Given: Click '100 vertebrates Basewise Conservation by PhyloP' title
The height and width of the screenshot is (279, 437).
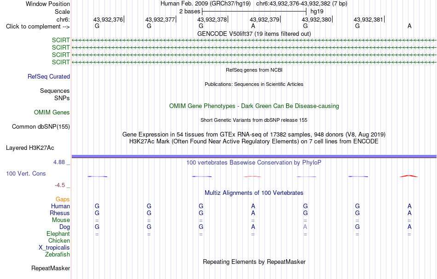Looking at the screenshot, I should (254, 162).
